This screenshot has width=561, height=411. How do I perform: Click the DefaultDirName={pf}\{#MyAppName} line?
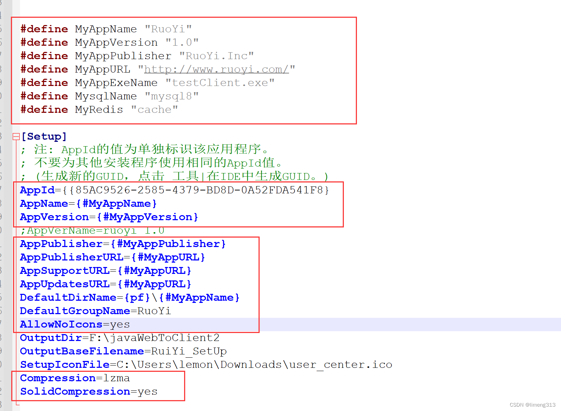(x=130, y=297)
